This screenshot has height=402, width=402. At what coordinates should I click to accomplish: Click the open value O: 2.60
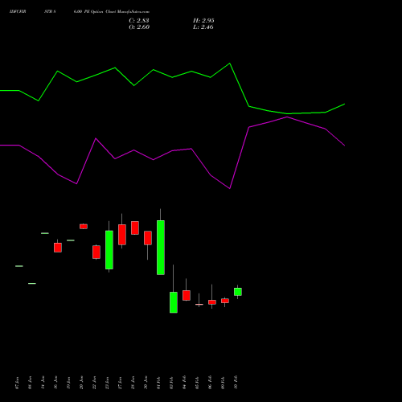click(x=139, y=27)
